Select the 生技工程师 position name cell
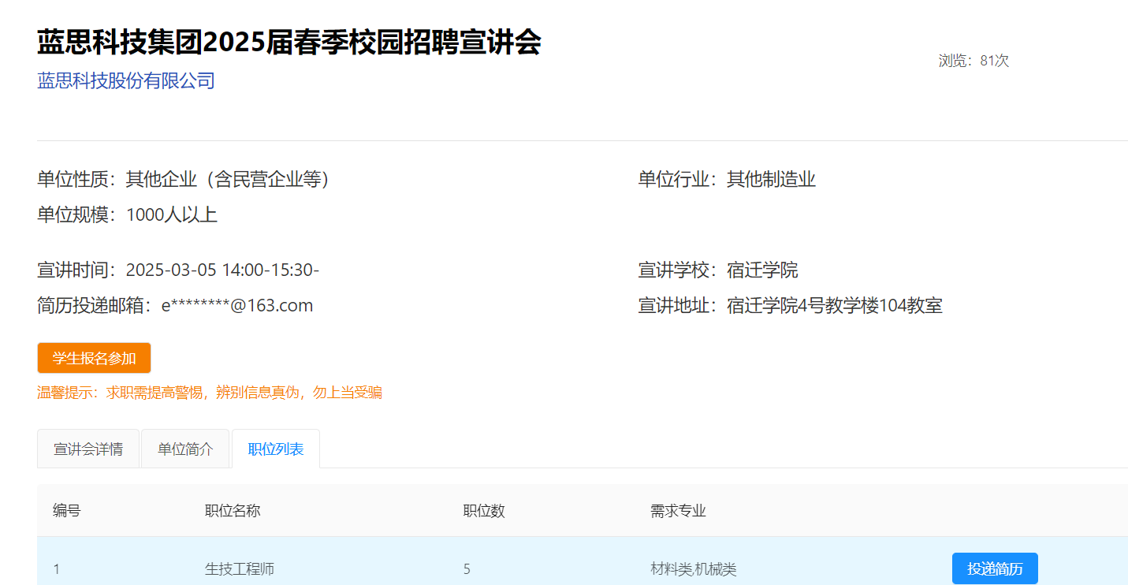The width and height of the screenshot is (1128, 585). point(240,568)
